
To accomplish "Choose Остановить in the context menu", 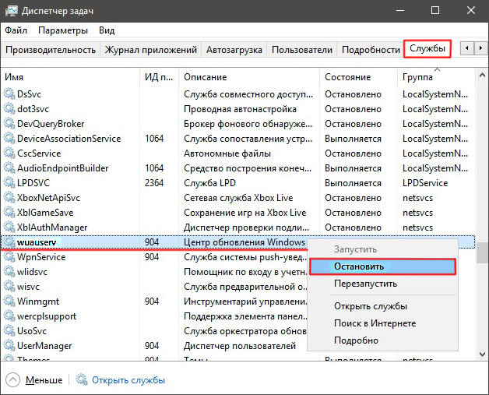I will tap(383, 266).
